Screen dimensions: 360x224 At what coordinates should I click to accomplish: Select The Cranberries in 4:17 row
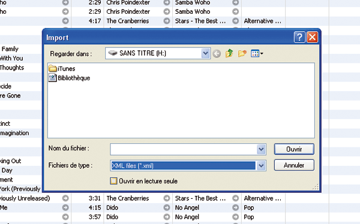coord(128,21)
